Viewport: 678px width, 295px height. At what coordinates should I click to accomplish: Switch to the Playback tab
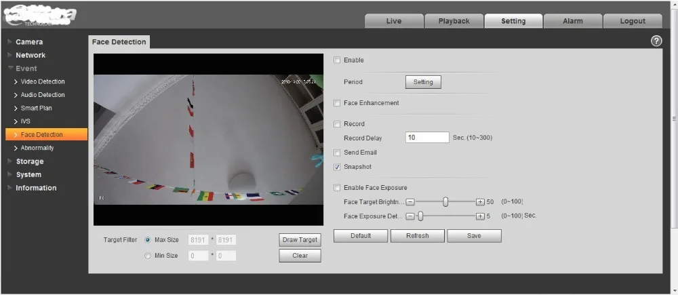(454, 21)
